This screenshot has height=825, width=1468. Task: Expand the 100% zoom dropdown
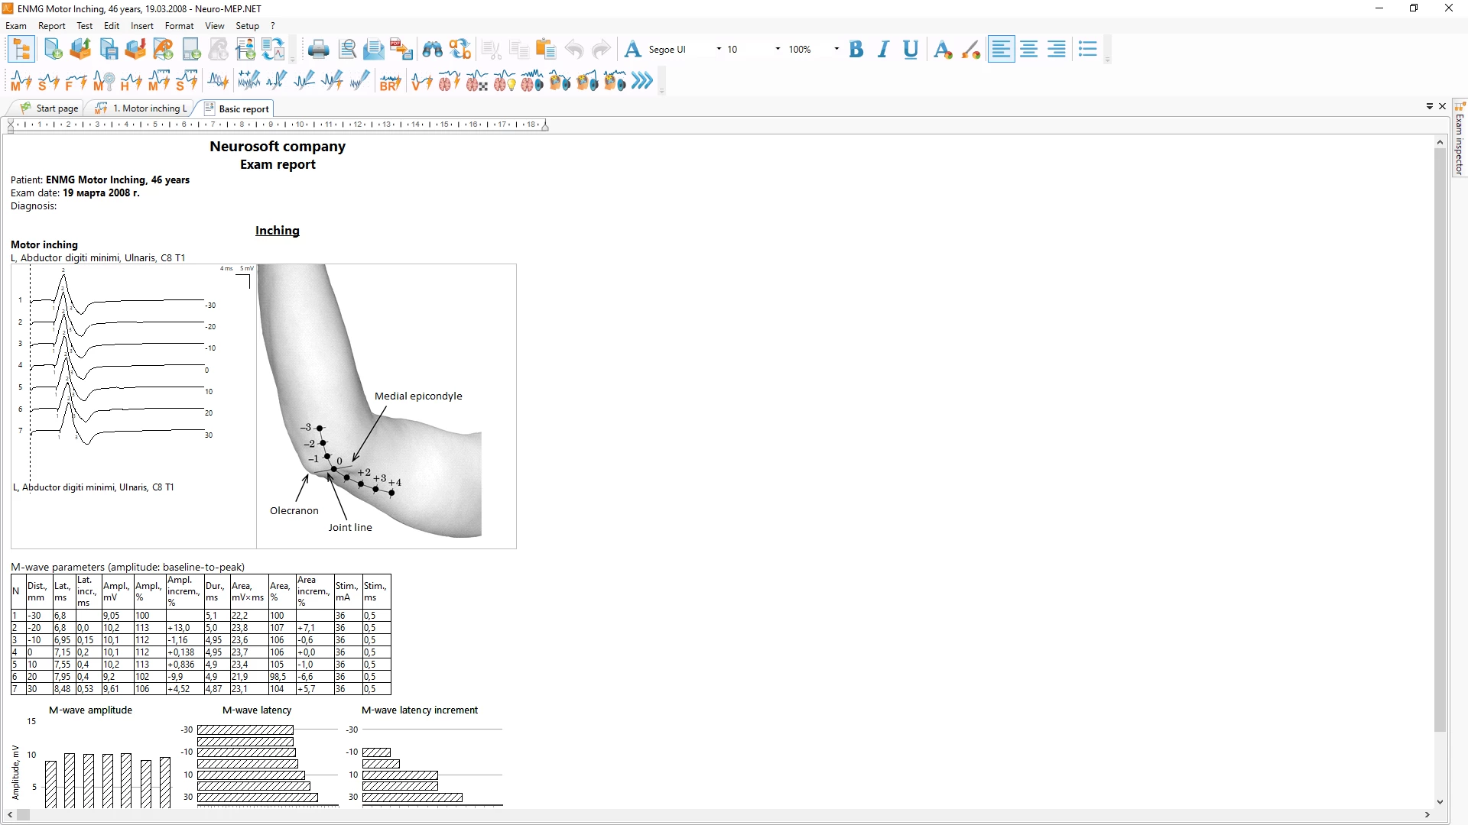[836, 50]
